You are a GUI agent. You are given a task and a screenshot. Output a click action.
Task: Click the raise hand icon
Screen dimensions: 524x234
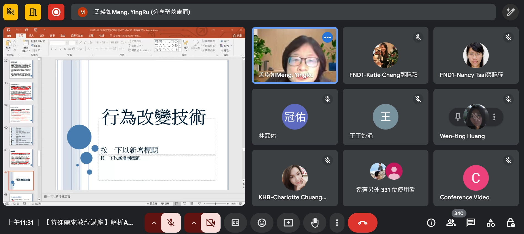[314, 223]
